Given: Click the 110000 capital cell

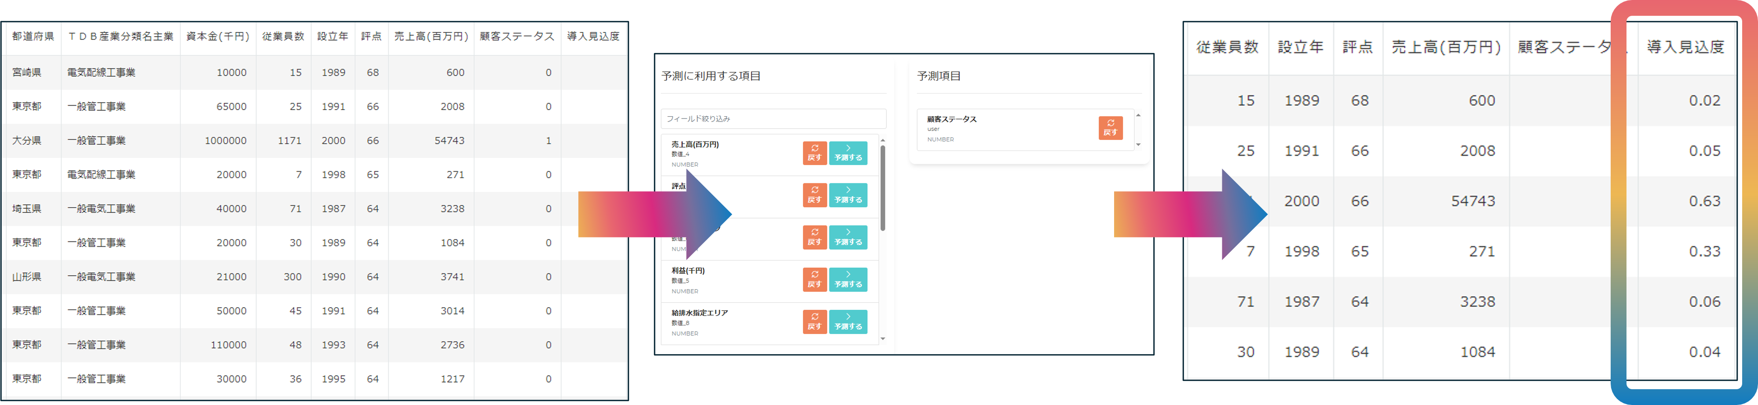Looking at the screenshot, I should pyautogui.click(x=228, y=345).
